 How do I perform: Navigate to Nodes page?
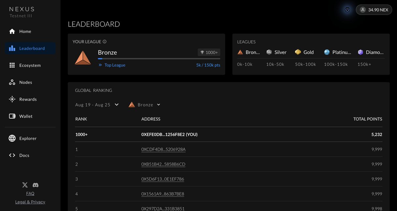click(30, 82)
